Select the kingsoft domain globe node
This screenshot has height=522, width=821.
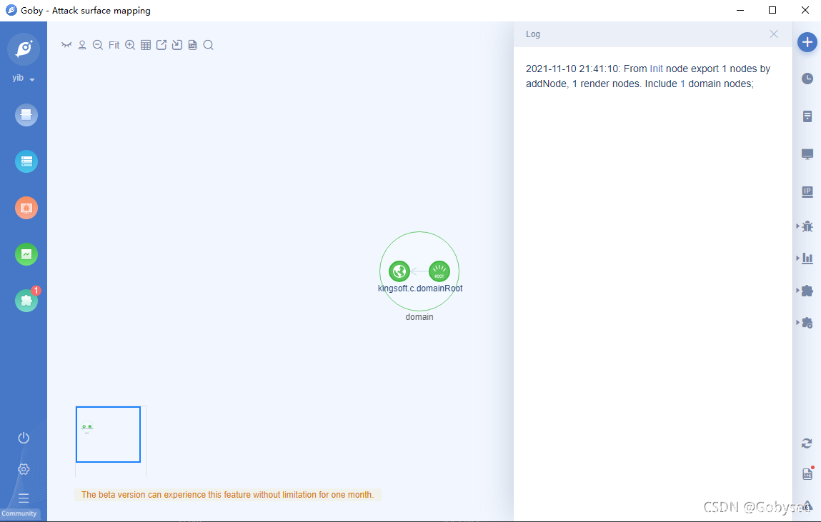click(x=399, y=271)
